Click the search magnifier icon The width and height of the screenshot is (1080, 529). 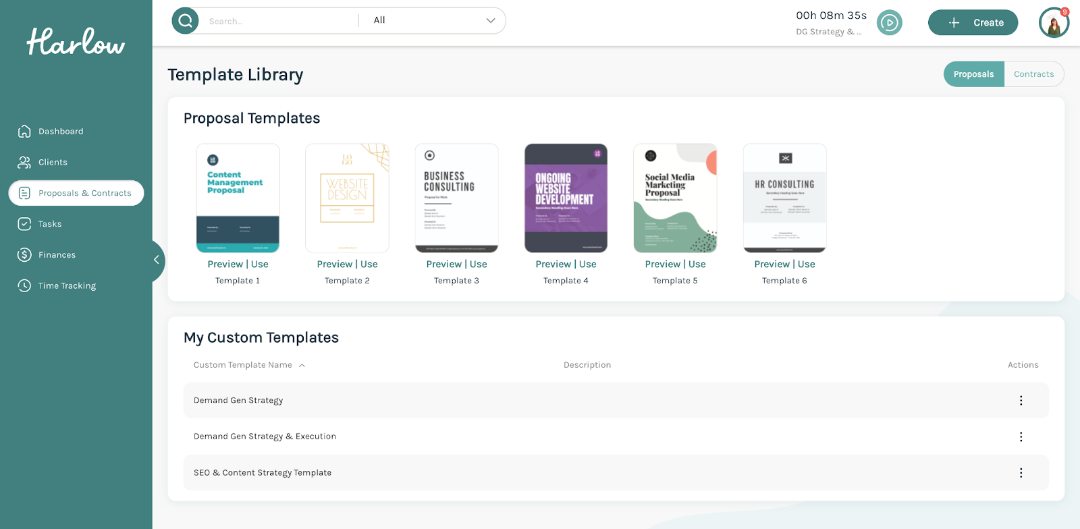185,21
